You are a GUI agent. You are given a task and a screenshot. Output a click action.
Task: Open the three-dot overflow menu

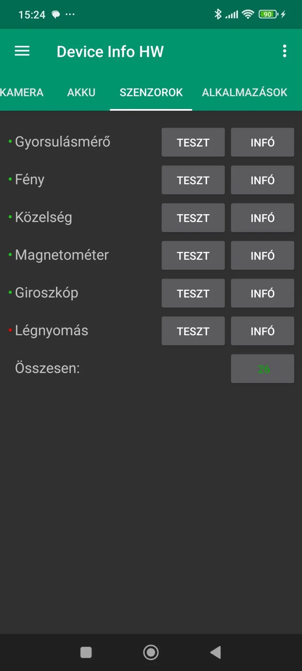click(x=285, y=51)
